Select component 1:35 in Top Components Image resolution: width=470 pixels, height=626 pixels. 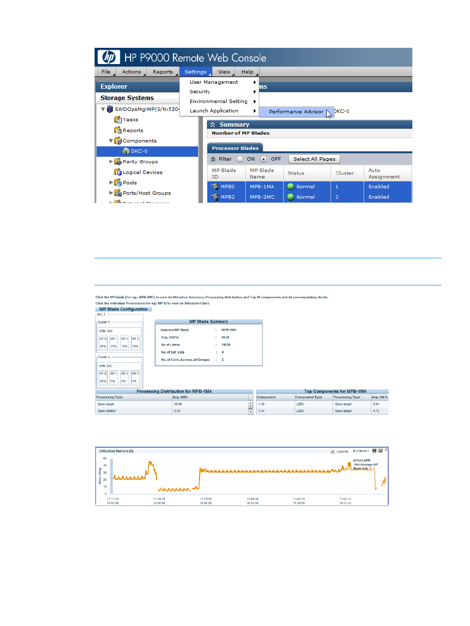click(x=322, y=404)
